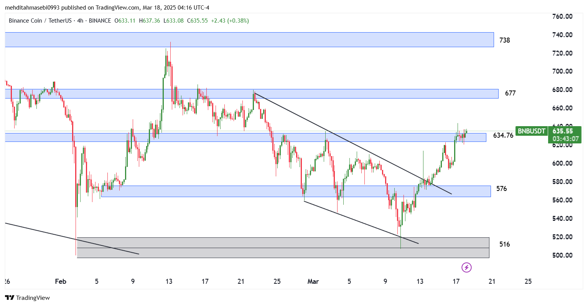Image resolution: width=588 pixels, height=306 pixels.
Task: Click the 500.00 price axis label
Action: tap(563, 255)
